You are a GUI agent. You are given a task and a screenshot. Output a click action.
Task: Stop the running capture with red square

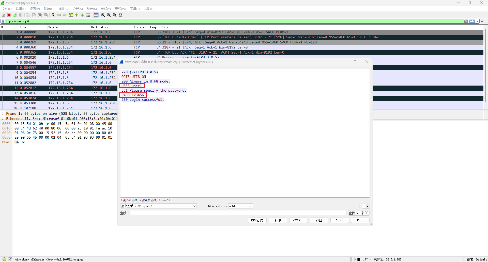tap(9, 15)
